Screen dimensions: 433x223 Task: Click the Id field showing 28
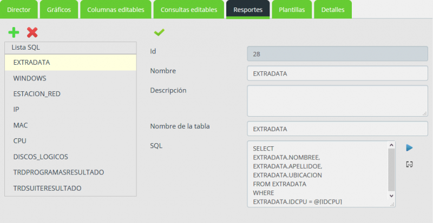click(337, 54)
